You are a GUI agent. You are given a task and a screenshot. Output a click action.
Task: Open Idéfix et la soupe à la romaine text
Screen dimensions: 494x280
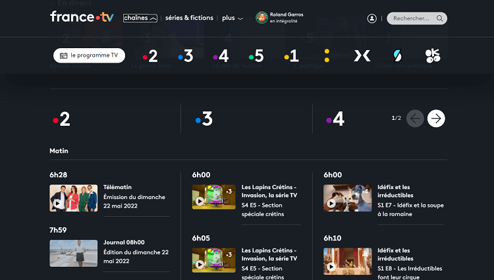[410, 210]
